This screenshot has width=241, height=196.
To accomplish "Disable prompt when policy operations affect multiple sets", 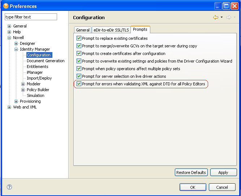I will 79,68.
